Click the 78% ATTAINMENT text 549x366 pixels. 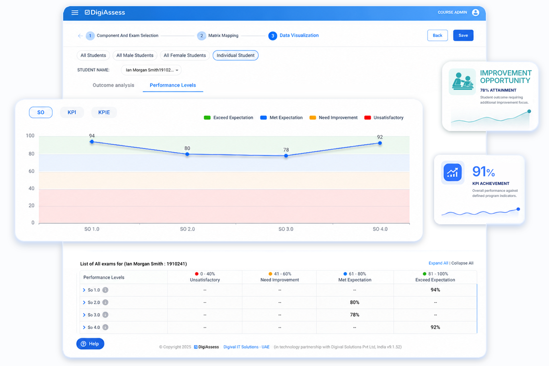tap(498, 91)
